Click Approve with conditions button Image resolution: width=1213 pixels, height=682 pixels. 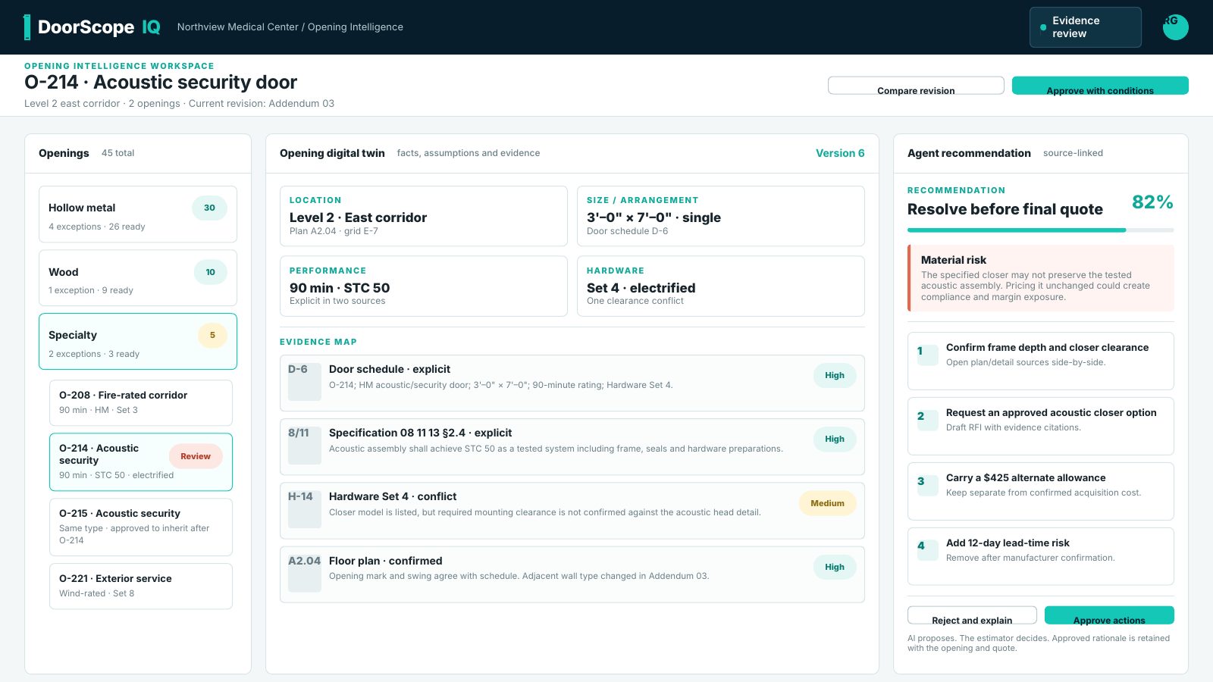(1100, 86)
